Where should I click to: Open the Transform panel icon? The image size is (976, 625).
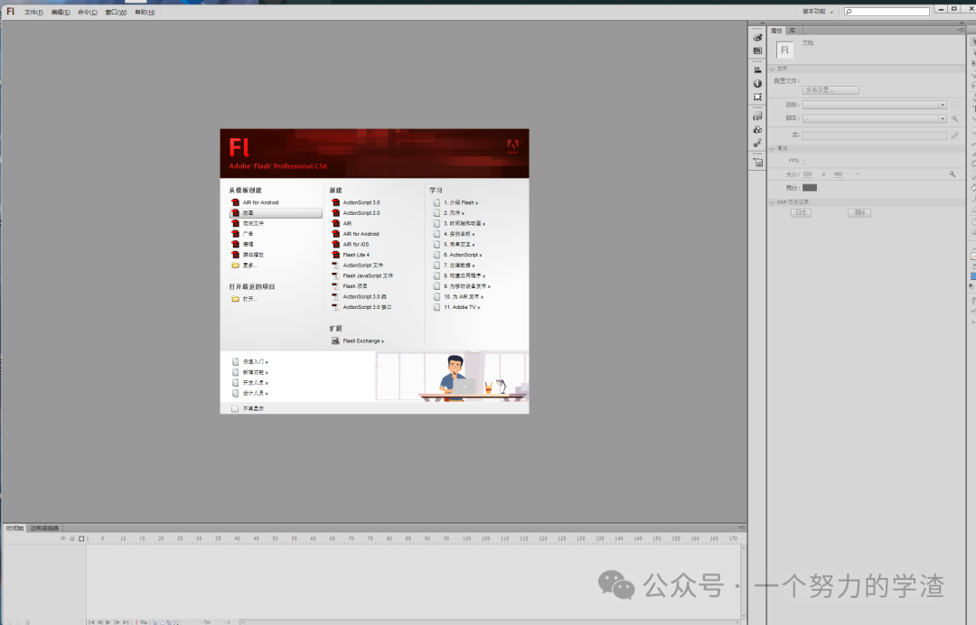coord(757,97)
